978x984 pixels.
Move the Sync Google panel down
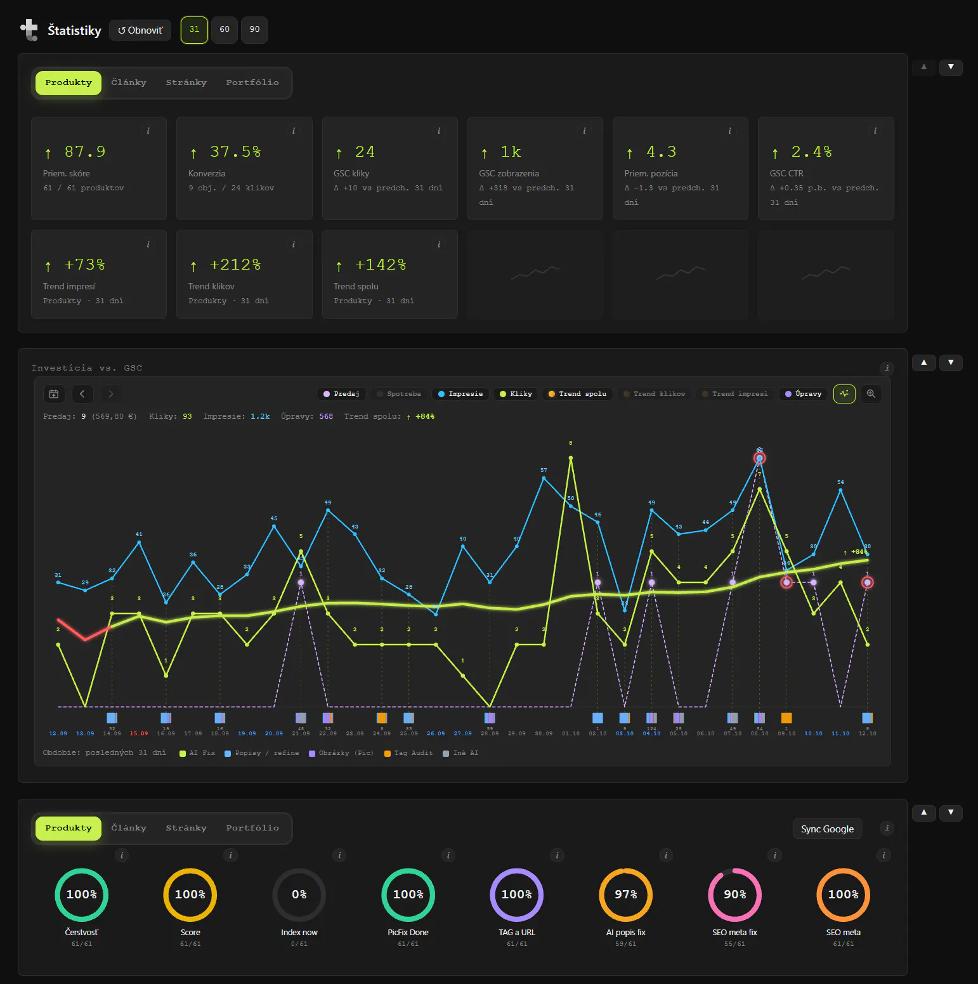pyautogui.click(x=951, y=813)
